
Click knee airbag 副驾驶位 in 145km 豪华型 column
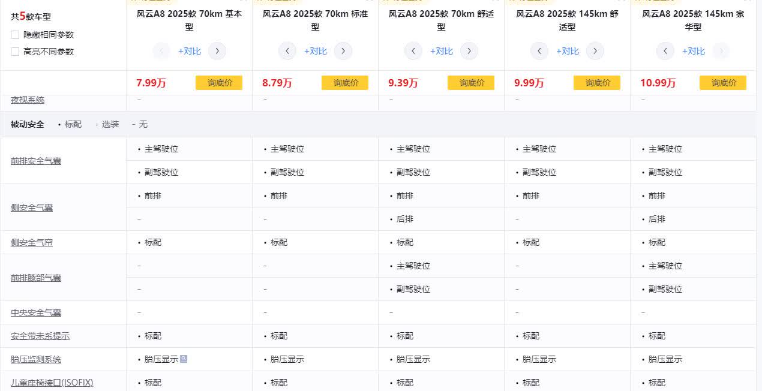coord(665,289)
